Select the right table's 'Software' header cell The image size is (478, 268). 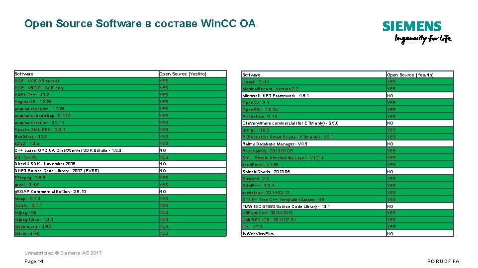[314, 75]
